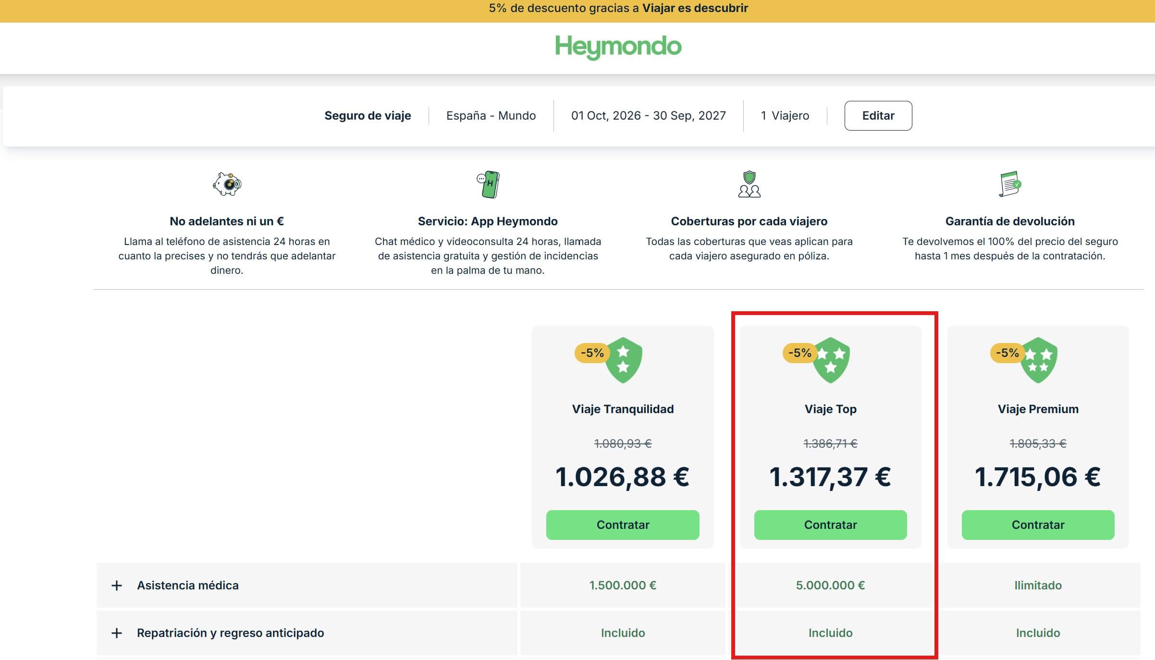1155x660 pixels.
Task: Click the -5% badge on Viaje Premium
Action: point(1007,353)
